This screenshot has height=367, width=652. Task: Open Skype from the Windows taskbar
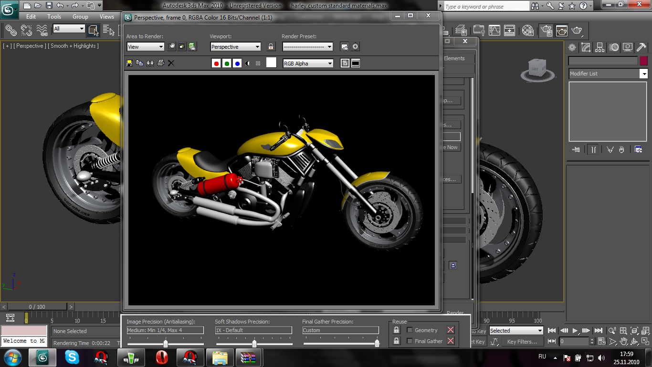click(72, 357)
